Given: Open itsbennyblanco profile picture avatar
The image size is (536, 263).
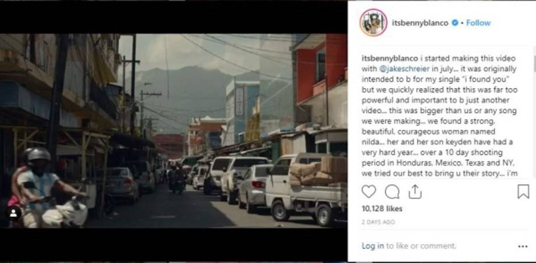Looking at the screenshot, I should click(x=373, y=22).
